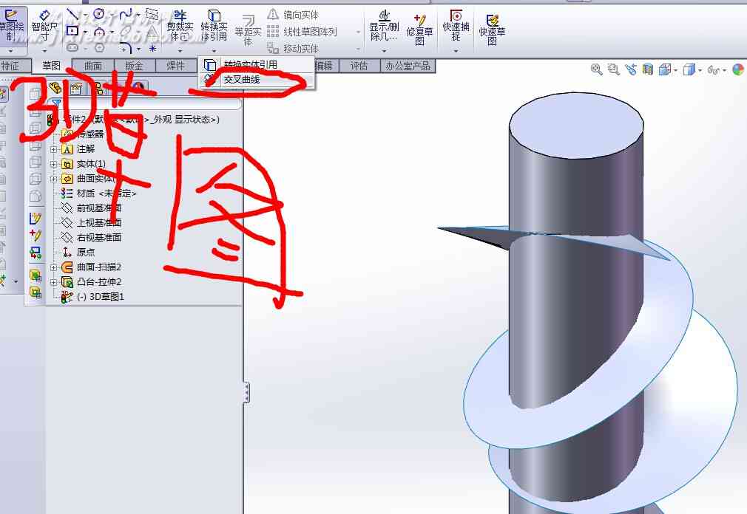Viewport: 747px width, 514px height.
Task: Open dropdown arrow under 智能尺寸
Action: pos(45,50)
